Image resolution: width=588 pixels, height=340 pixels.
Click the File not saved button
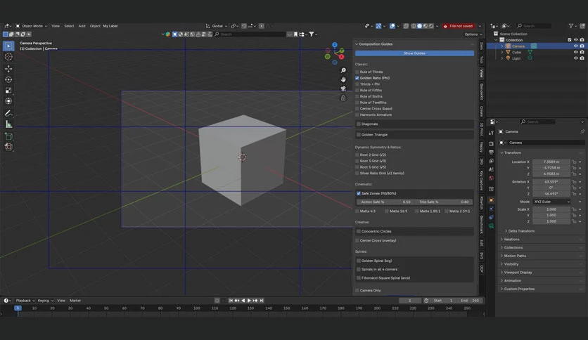tap(459, 26)
